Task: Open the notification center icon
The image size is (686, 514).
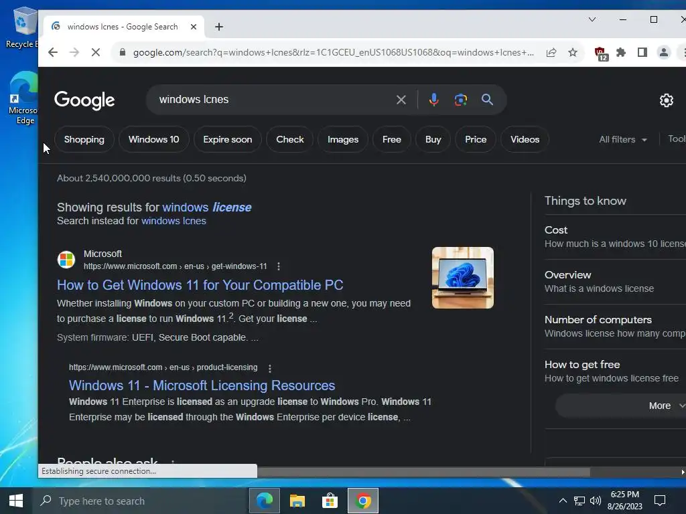Action: (x=659, y=501)
